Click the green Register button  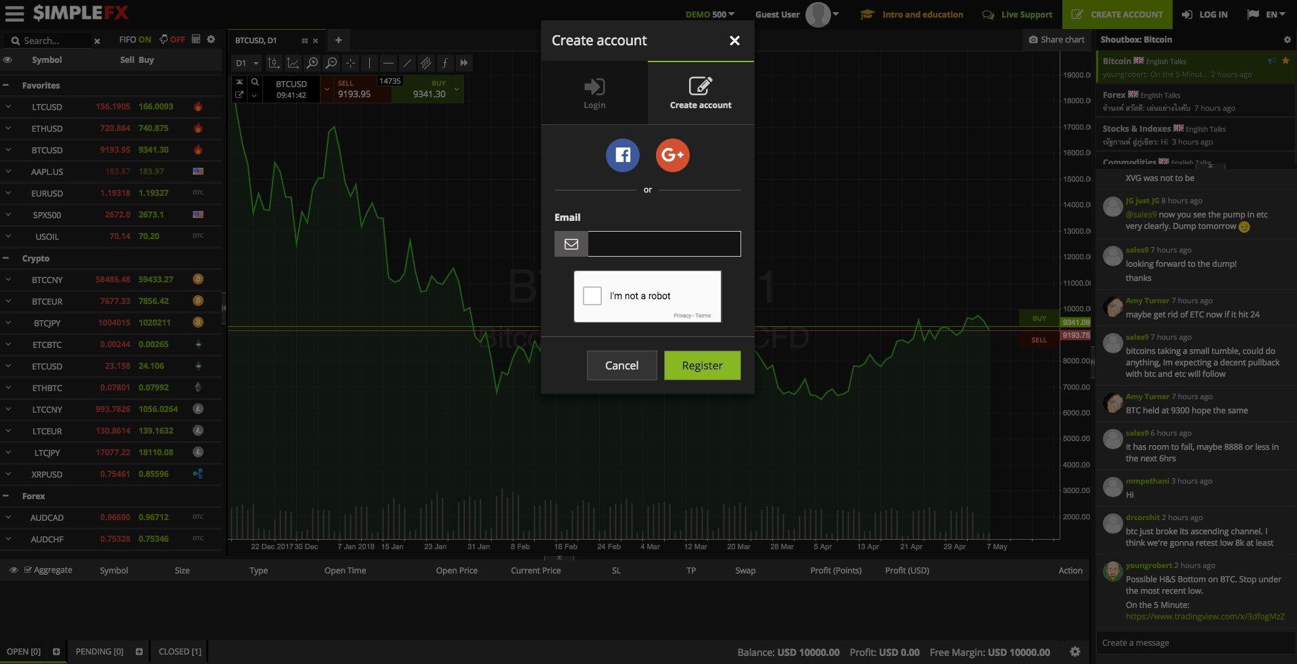[702, 365]
